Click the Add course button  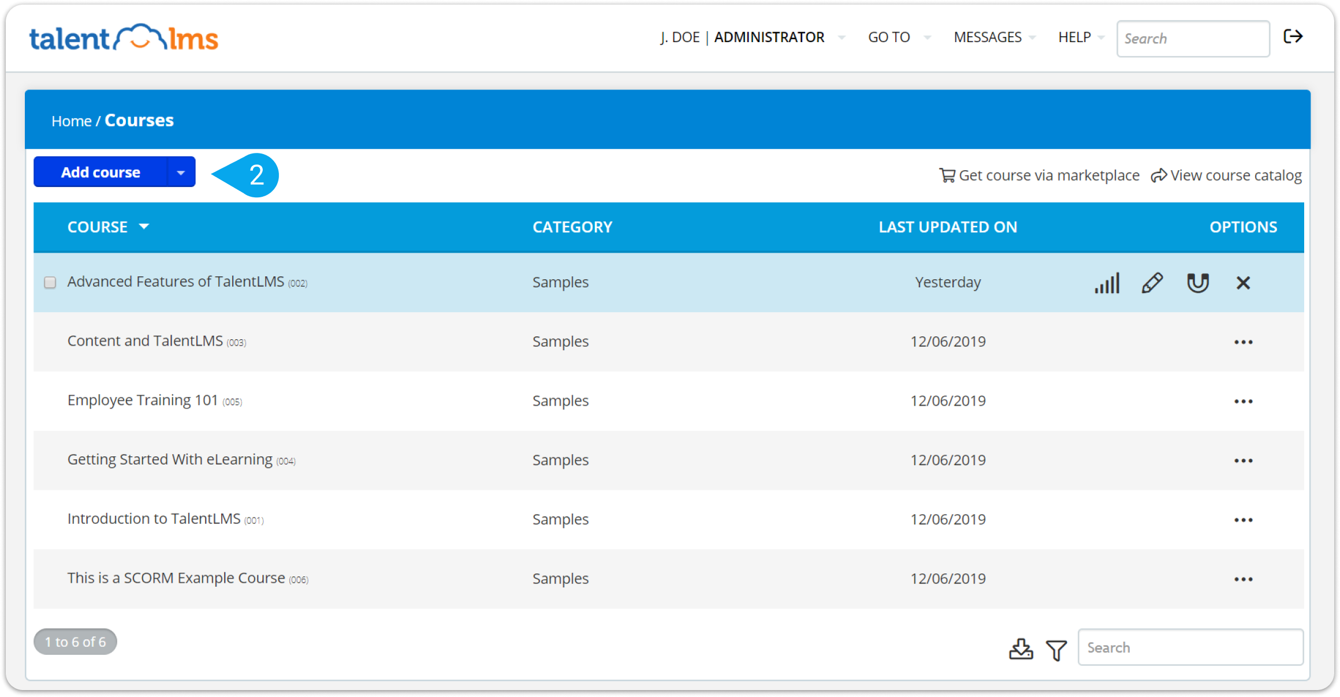pos(100,173)
